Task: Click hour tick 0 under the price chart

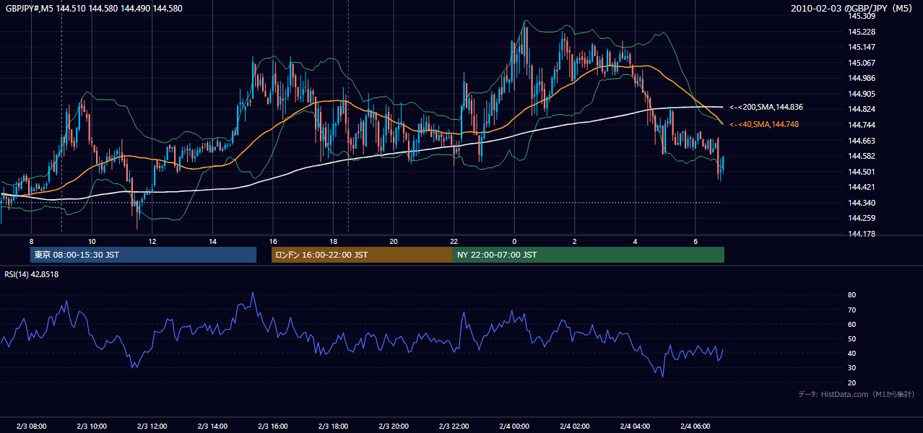Action: [x=514, y=241]
